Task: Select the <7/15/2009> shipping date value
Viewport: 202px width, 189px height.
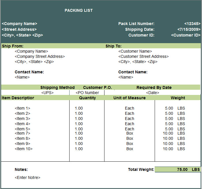Action: (x=189, y=29)
